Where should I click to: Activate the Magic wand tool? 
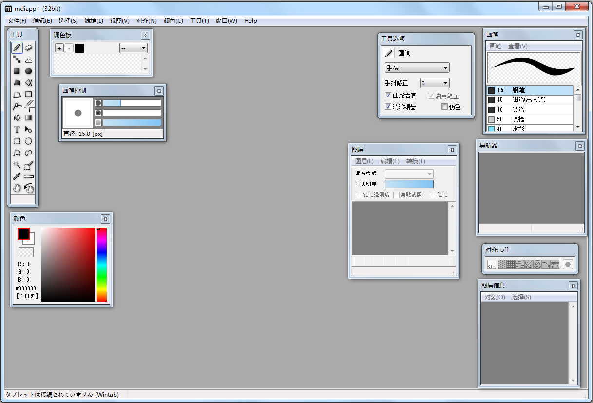point(17,164)
